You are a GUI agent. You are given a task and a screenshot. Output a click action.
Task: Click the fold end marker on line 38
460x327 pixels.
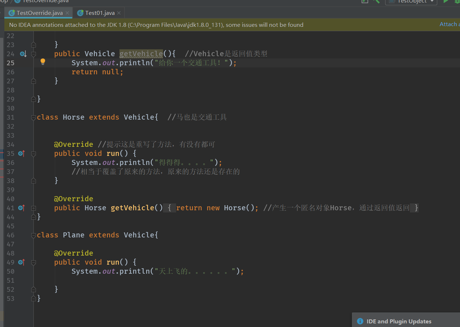tap(33, 181)
